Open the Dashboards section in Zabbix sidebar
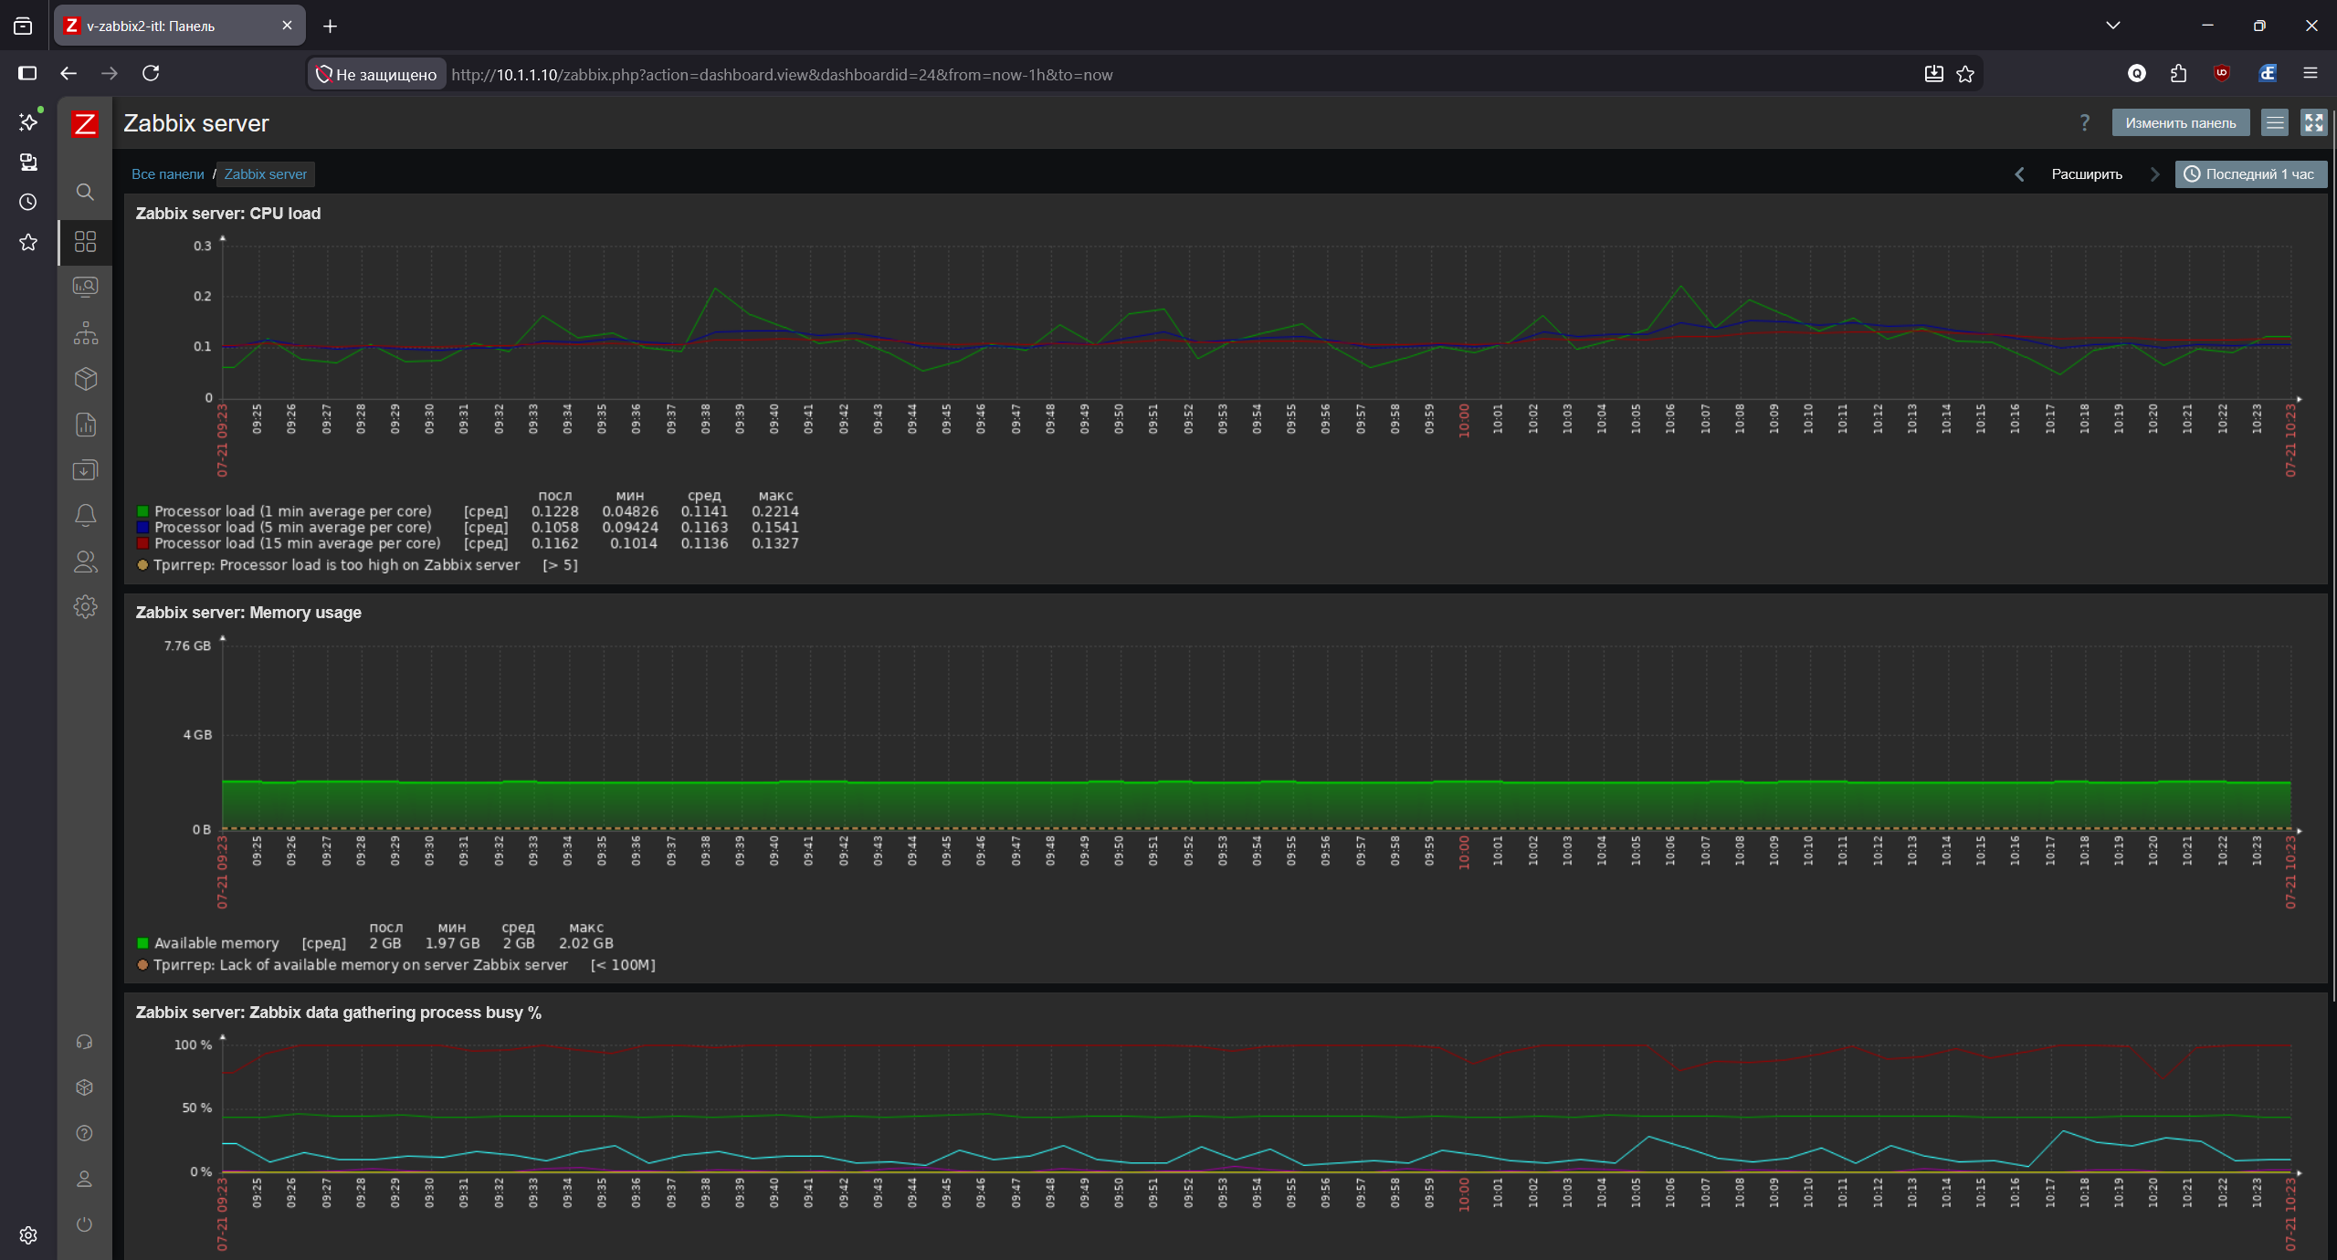 (x=85, y=242)
